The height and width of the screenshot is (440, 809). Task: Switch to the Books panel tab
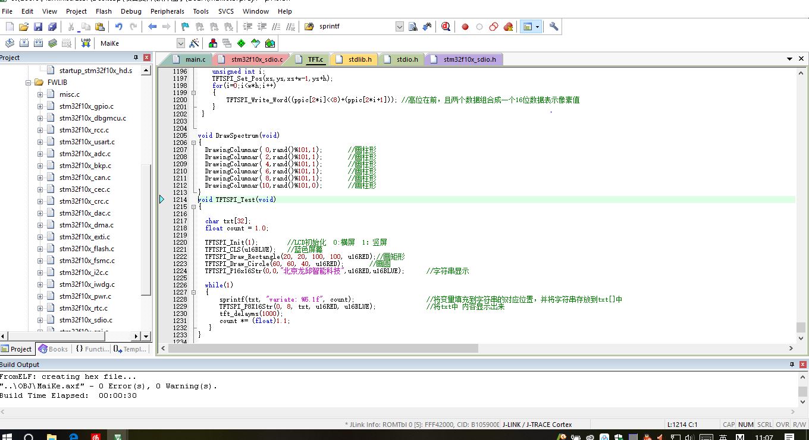click(x=52, y=349)
